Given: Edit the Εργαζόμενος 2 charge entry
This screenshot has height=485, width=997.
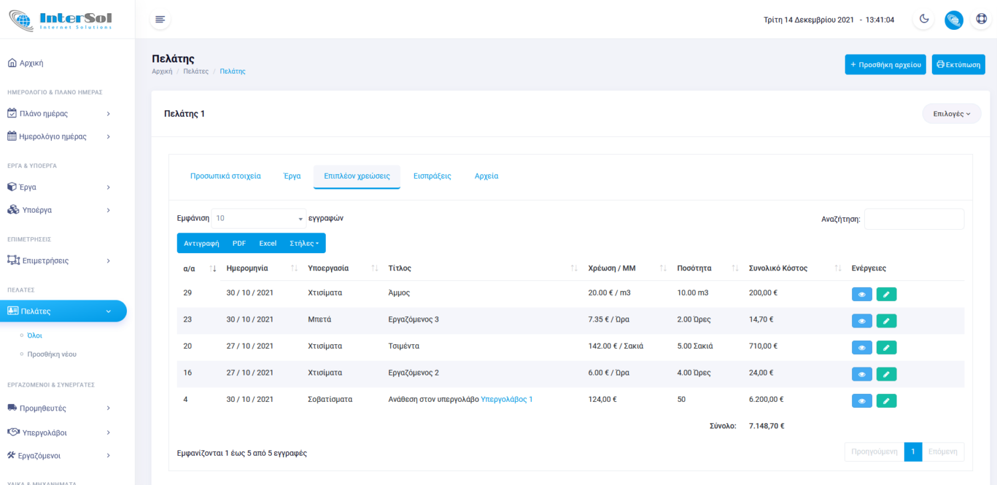Looking at the screenshot, I should pyautogui.click(x=886, y=374).
